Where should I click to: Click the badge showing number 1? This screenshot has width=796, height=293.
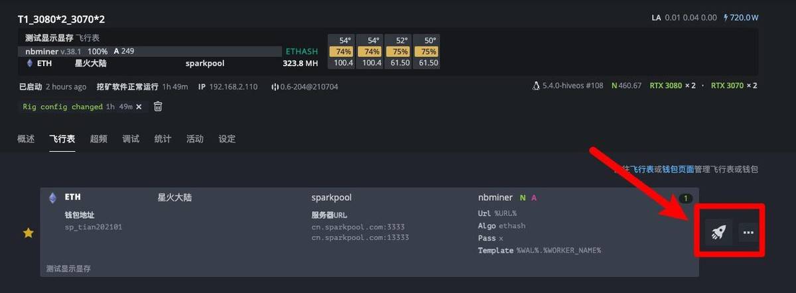pyautogui.click(x=686, y=198)
